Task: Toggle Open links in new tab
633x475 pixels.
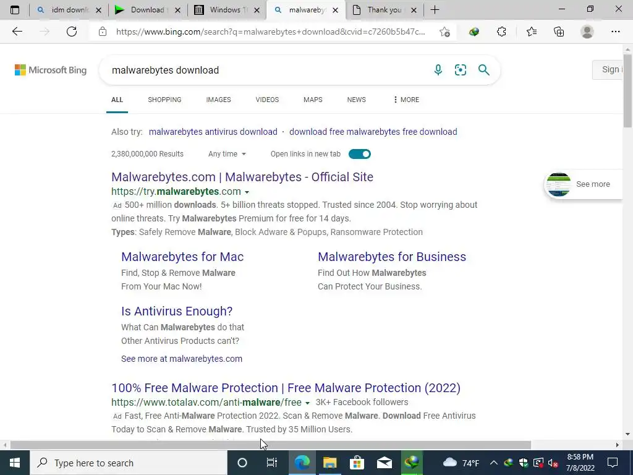Action: (x=359, y=154)
